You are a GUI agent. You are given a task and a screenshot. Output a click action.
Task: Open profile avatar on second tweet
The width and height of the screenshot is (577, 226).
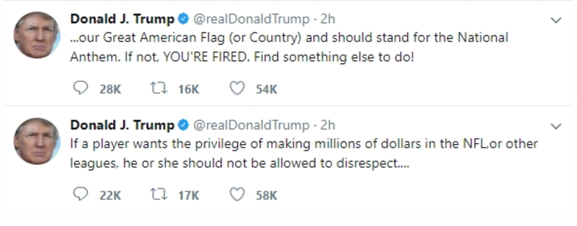click(x=37, y=141)
